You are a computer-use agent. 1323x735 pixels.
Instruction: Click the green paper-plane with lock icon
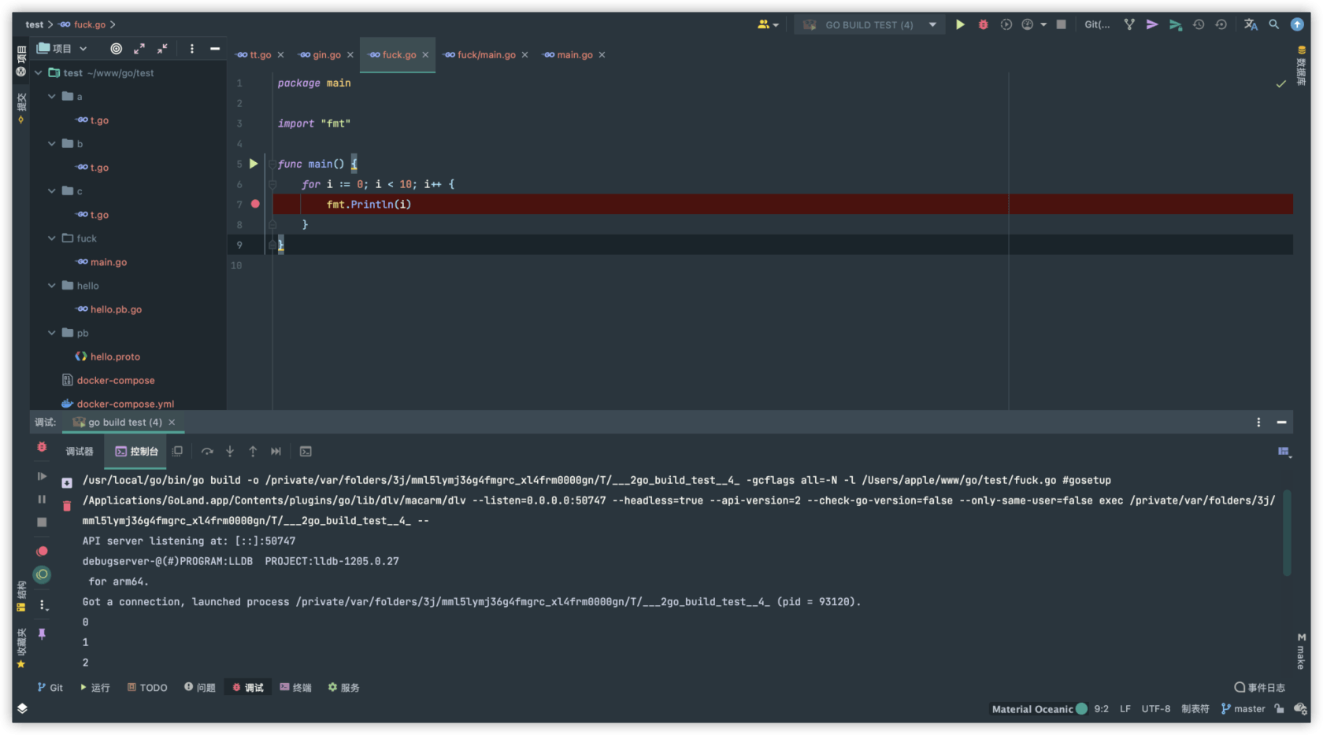(x=1175, y=24)
